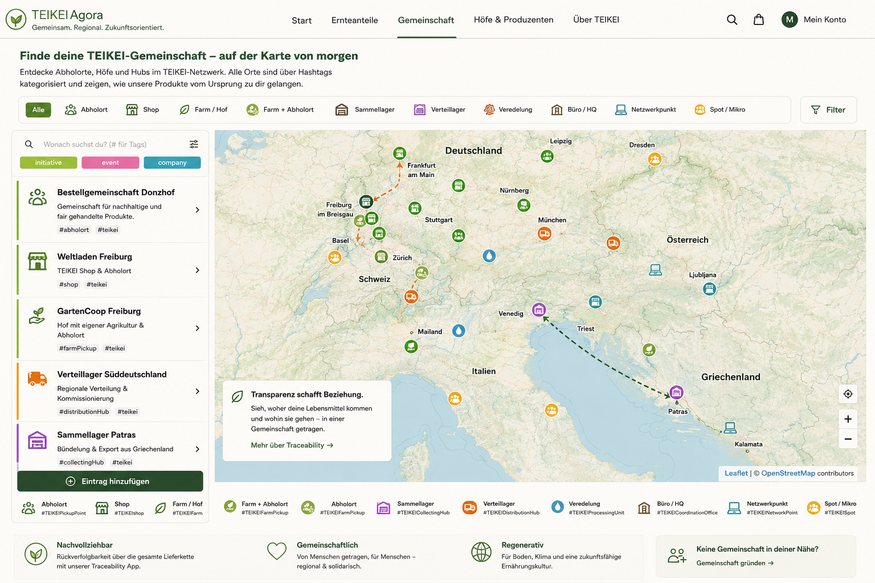Filter by Farm / Hof category

(x=203, y=110)
